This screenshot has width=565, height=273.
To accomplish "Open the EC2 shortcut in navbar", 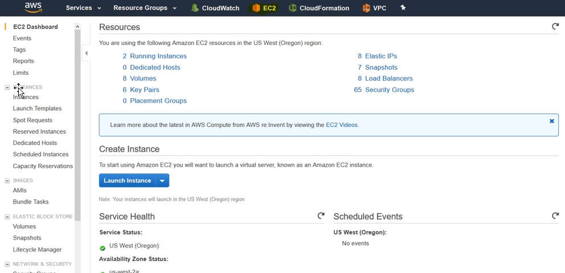I will pyautogui.click(x=264, y=8).
